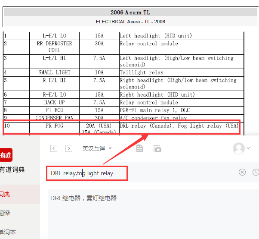The image size is (259, 239).
Task: Click the 10A amperage cell in row 4
Action: (99, 72)
